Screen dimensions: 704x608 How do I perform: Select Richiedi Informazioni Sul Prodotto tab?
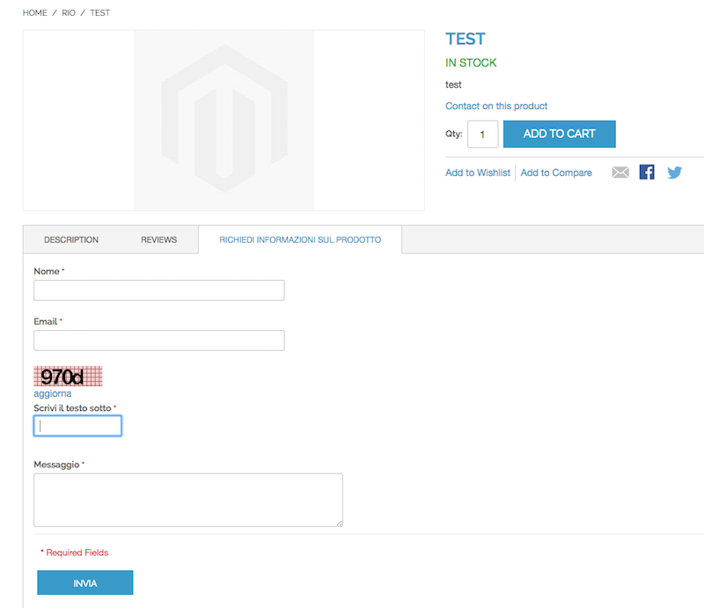300,240
